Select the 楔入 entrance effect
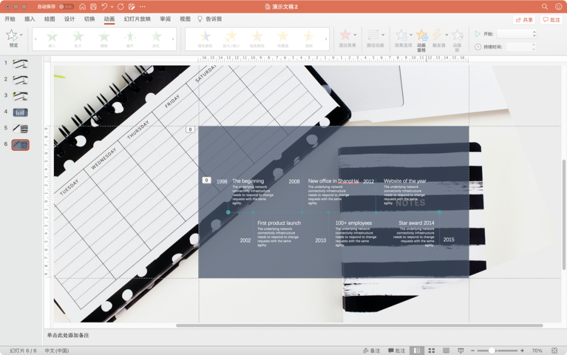Image resolution: width=567 pixels, height=355 pixels. 52,39
